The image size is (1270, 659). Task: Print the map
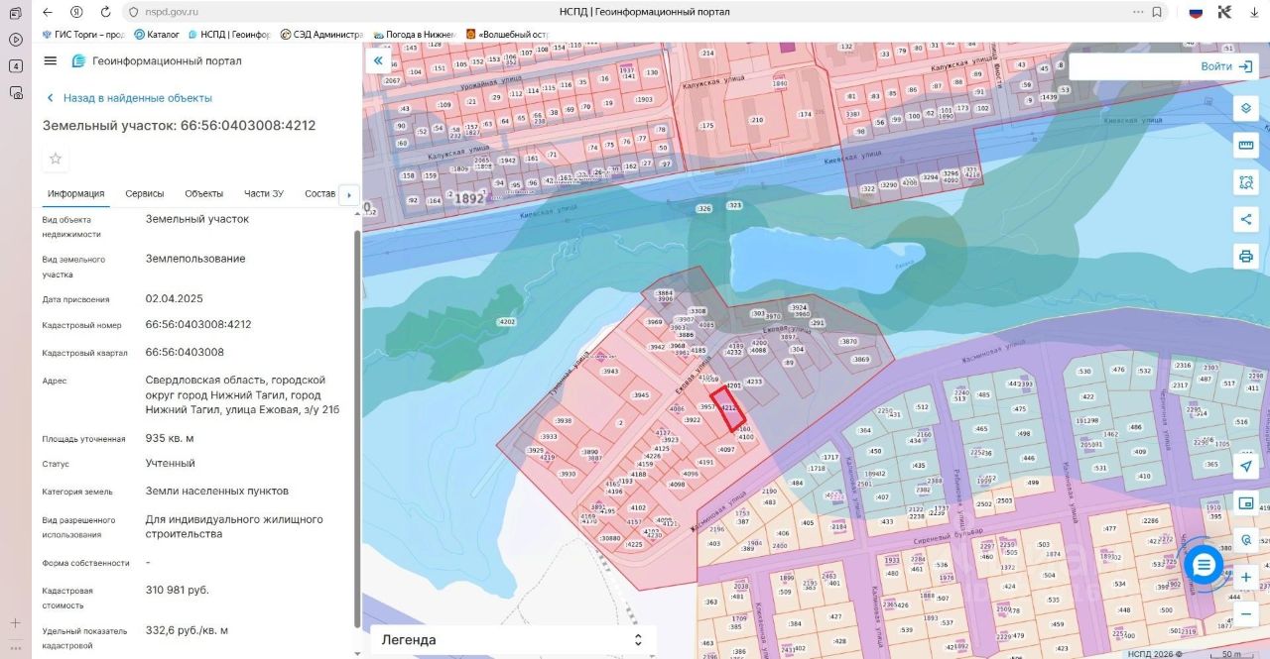[x=1245, y=257]
